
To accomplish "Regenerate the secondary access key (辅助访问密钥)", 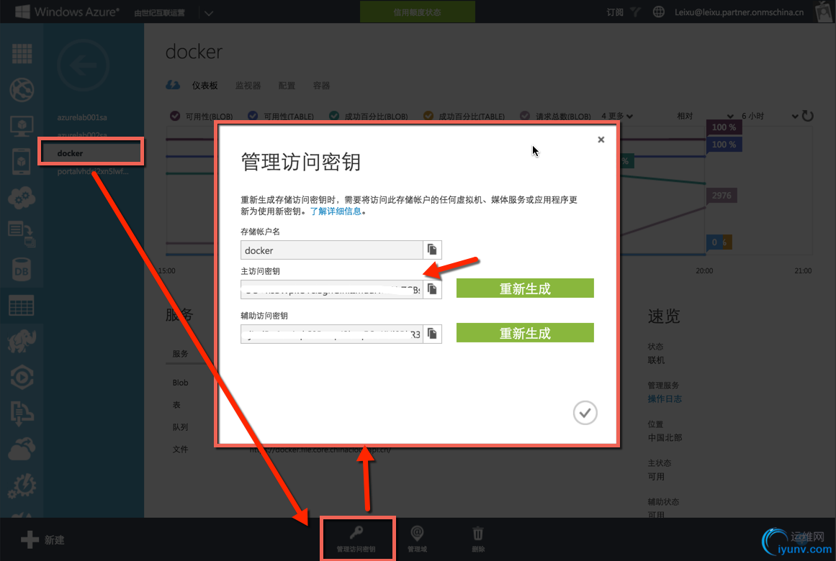I will 525,333.
